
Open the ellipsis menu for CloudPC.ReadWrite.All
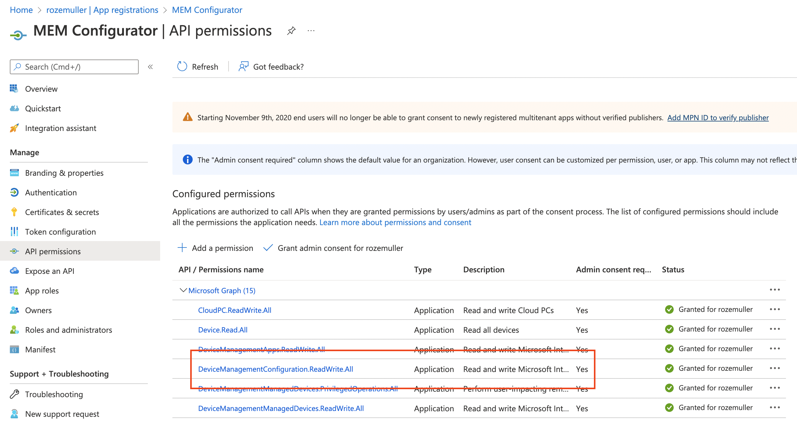click(775, 309)
